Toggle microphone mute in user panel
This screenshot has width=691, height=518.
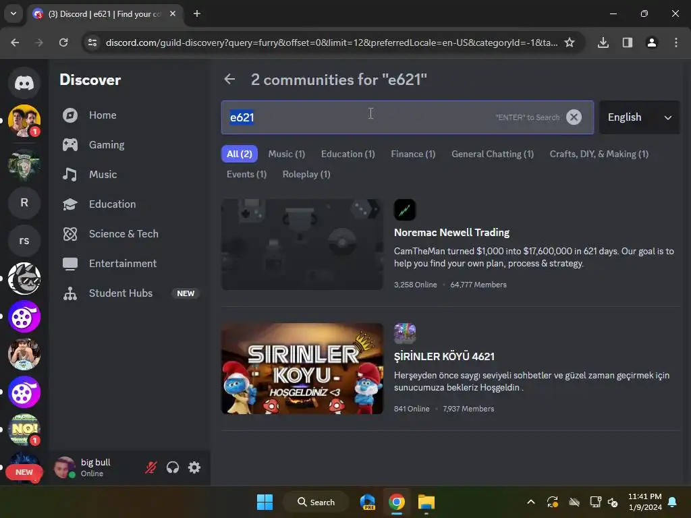(x=150, y=467)
